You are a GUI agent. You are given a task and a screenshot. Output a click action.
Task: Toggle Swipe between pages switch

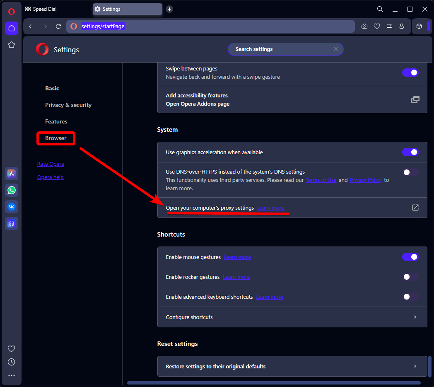click(x=410, y=73)
